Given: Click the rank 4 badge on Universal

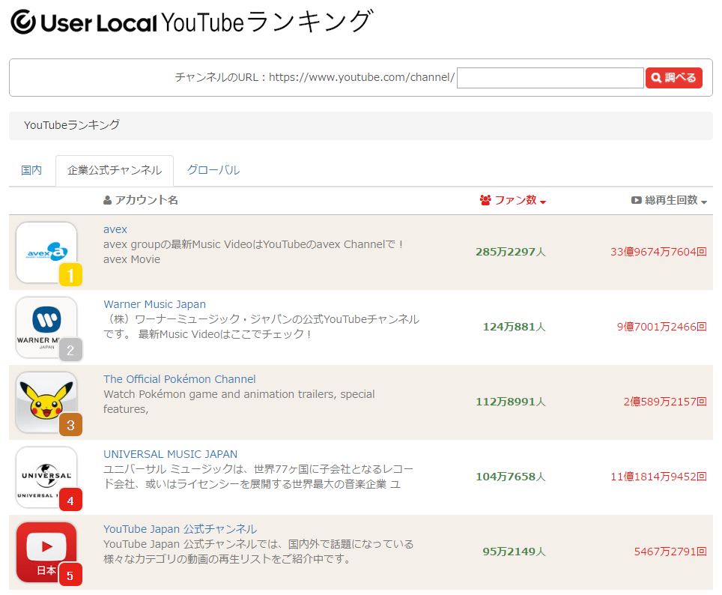Looking at the screenshot, I should [70, 500].
